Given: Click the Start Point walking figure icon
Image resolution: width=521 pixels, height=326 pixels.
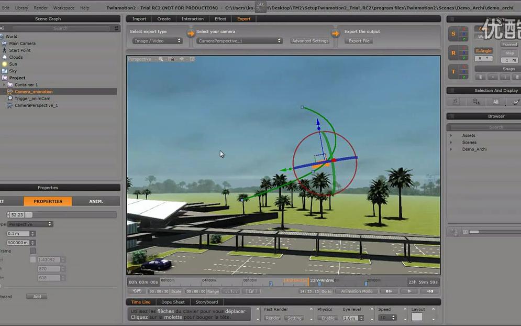Looking at the screenshot, I should tap(4, 50).
